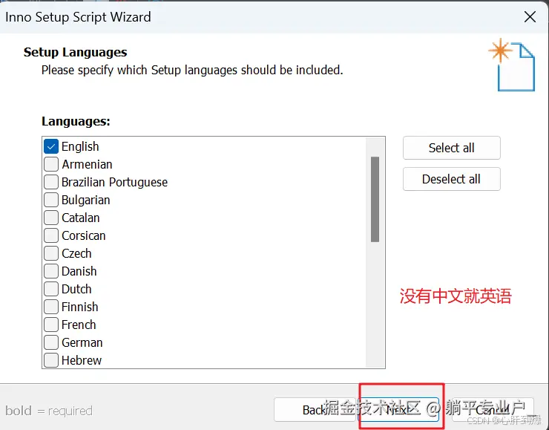549x430 pixels.
Task: Click the languages list scrollbar thumb
Action: point(375,200)
